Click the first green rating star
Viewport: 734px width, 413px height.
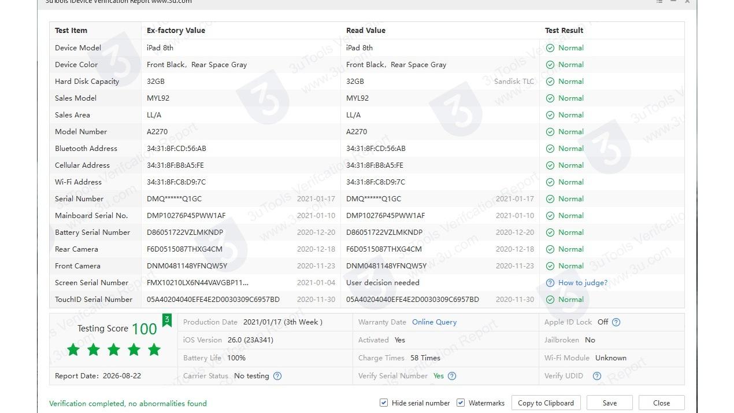coord(73,349)
